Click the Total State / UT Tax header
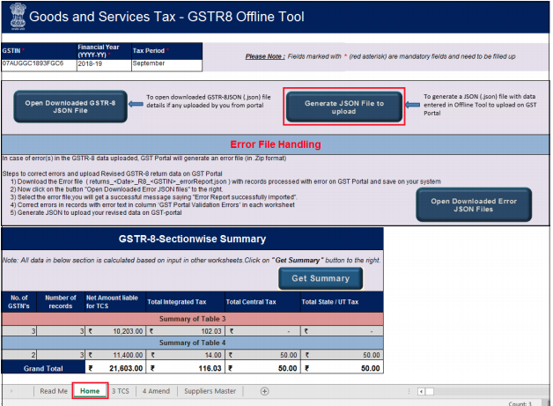The image size is (553, 406). pyautogui.click(x=342, y=302)
